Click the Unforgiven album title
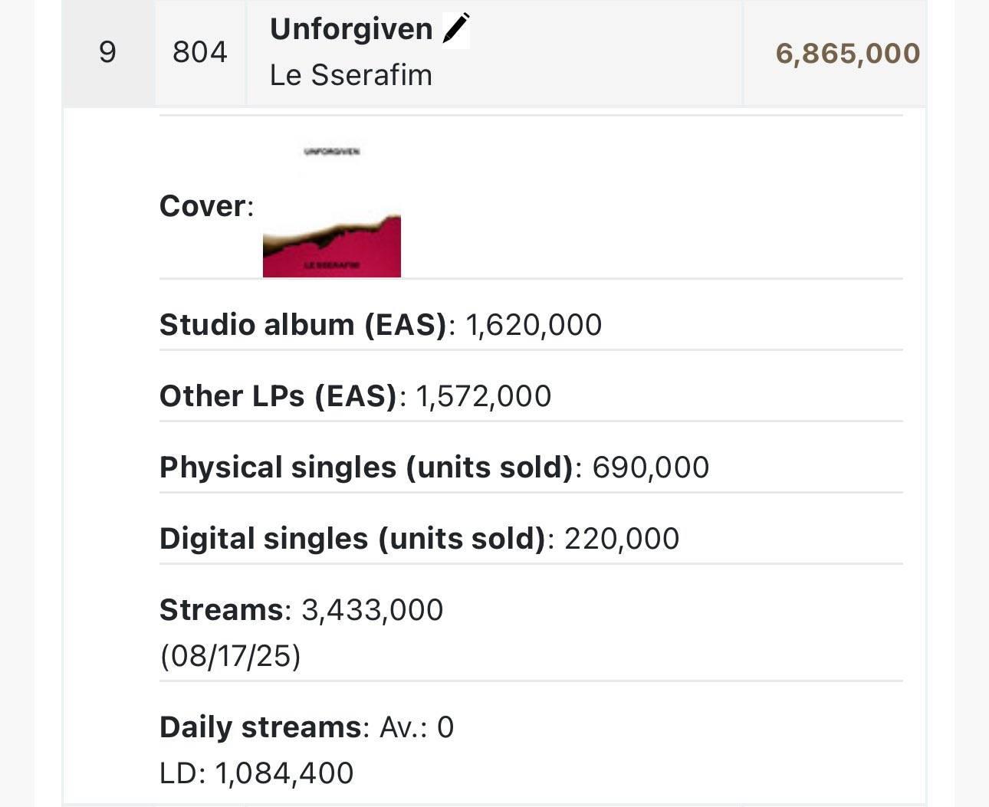989x807 pixels. 351,29
